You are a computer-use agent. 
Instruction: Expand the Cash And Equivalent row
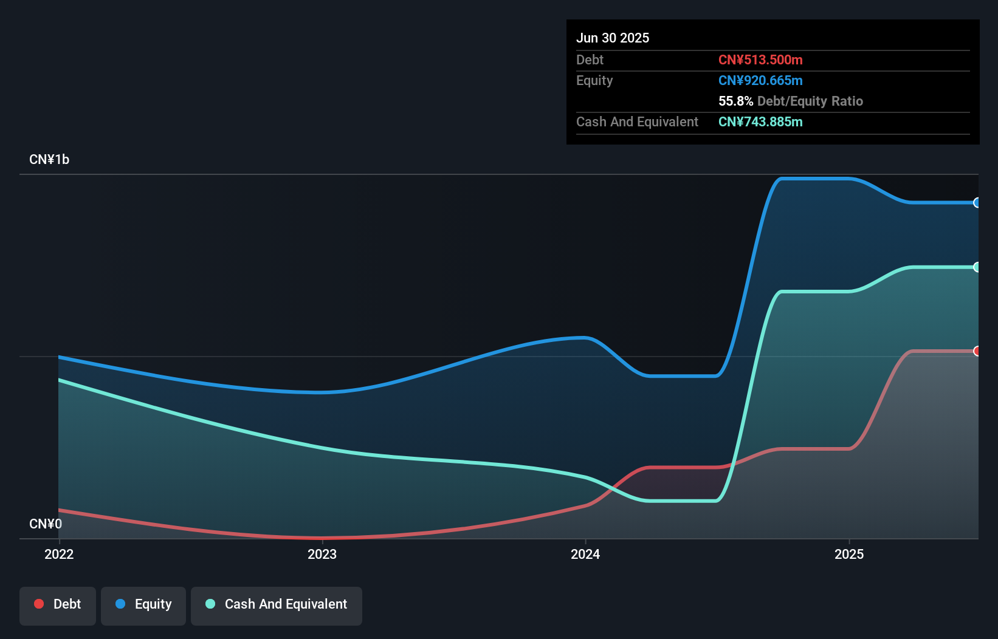click(x=637, y=121)
